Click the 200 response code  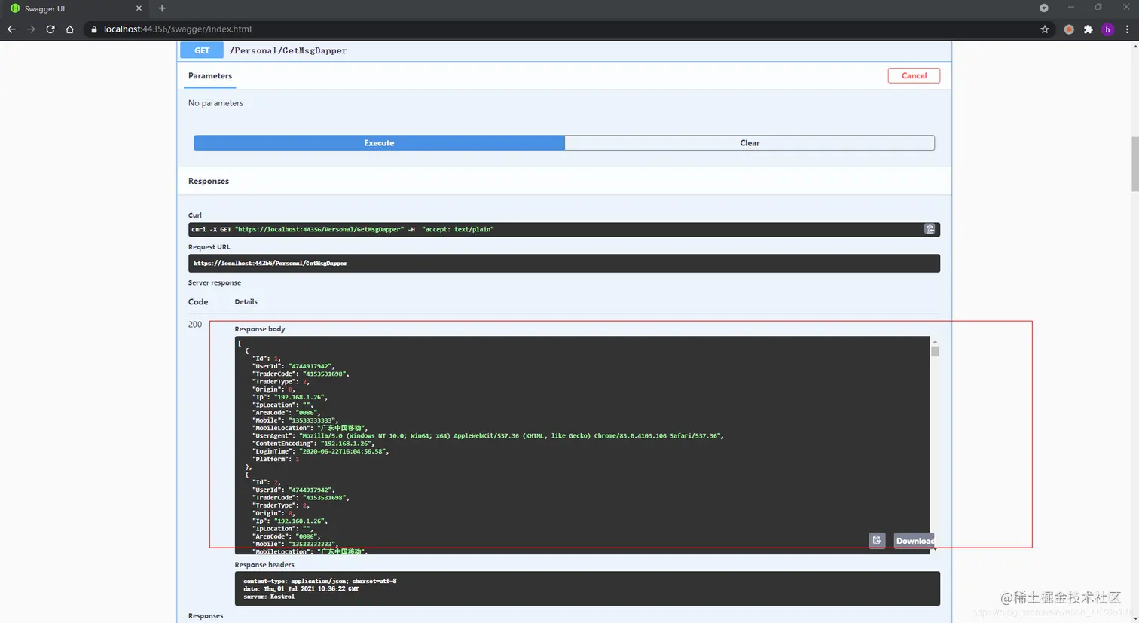[x=195, y=325]
